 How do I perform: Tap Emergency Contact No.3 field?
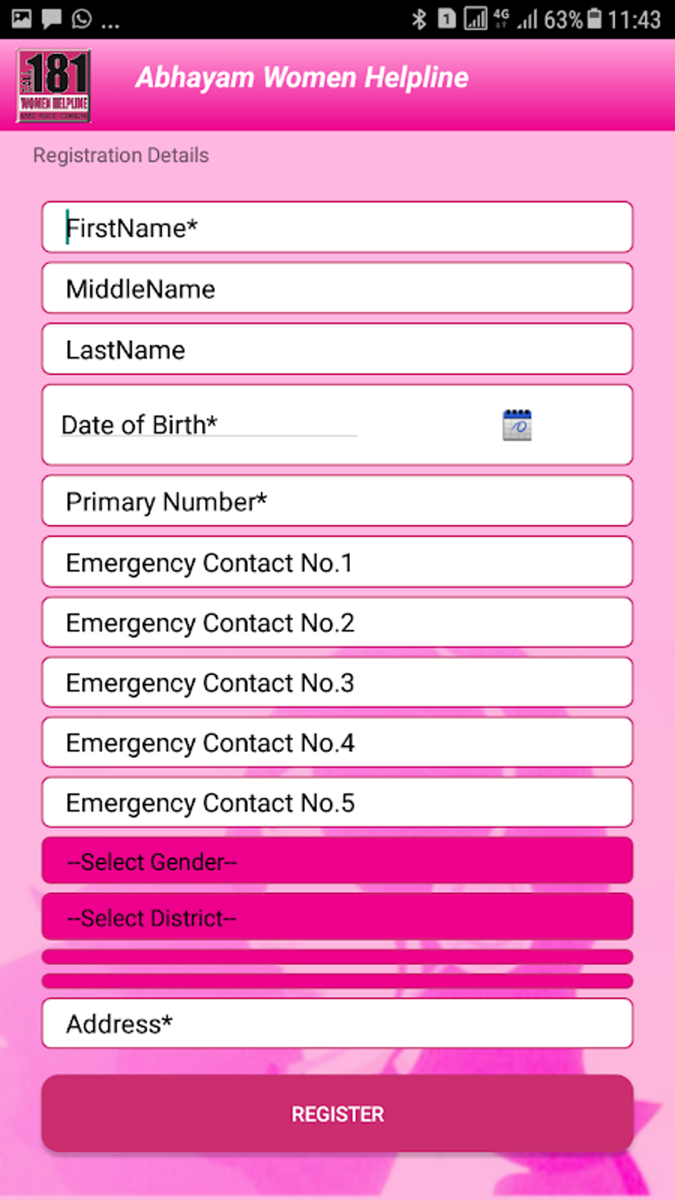click(337, 682)
